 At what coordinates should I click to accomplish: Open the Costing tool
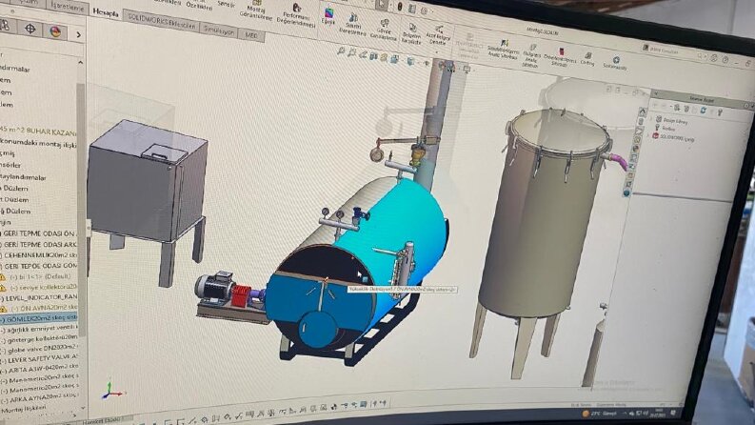tap(587, 59)
